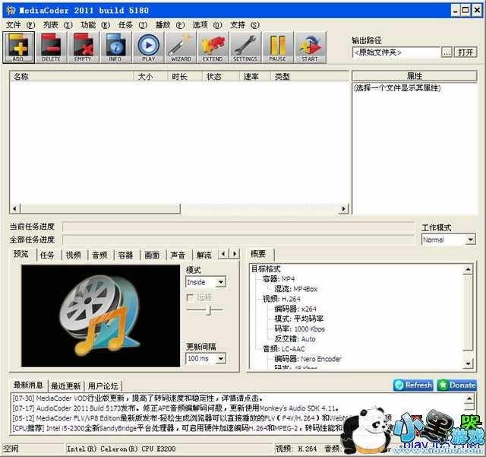Collapse the 音频: LC-AAC tree node
This screenshot has height=457, width=486.
(283, 349)
